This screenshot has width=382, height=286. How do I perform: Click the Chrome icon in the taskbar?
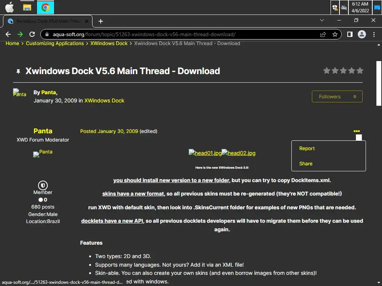45,7
